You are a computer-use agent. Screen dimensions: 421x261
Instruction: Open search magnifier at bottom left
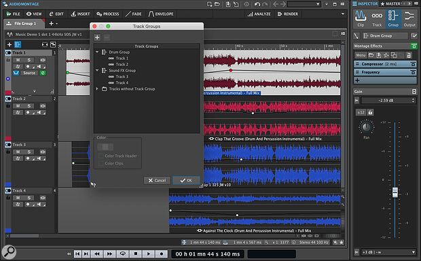(x=9, y=252)
